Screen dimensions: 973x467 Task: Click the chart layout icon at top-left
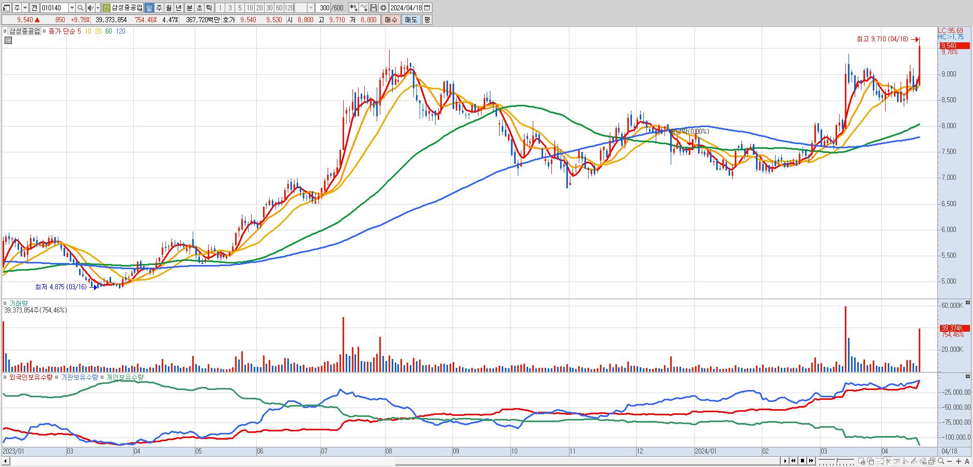tap(6, 8)
